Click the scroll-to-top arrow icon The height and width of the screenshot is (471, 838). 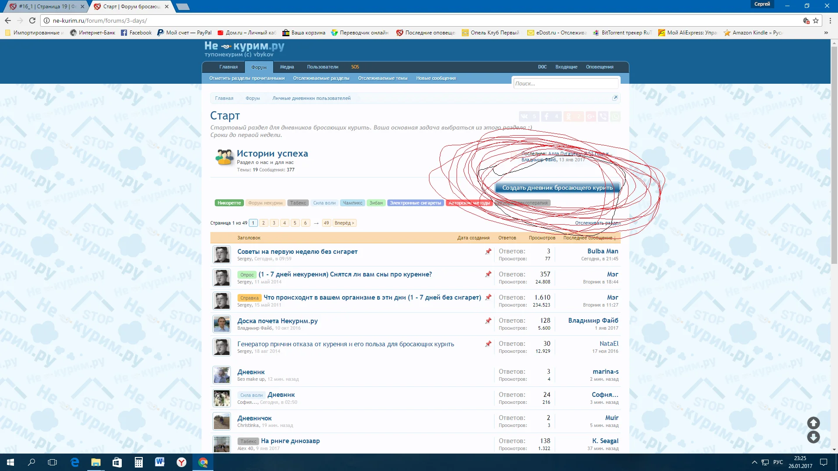[x=813, y=423]
